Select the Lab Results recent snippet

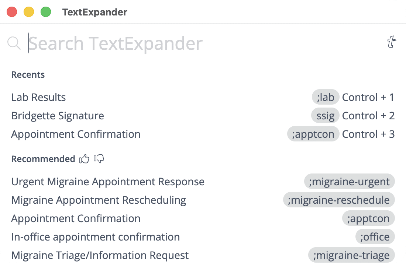click(39, 98)
